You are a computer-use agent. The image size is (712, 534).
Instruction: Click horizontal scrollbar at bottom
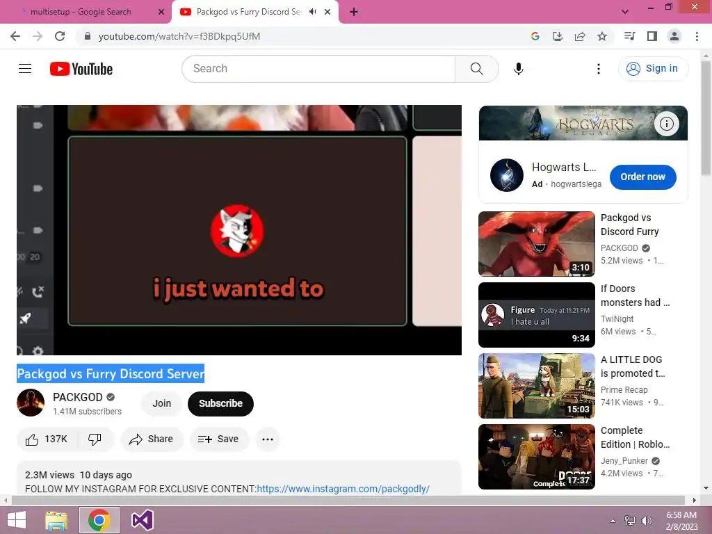point(348,501)
